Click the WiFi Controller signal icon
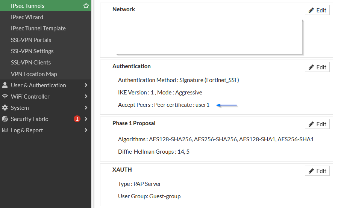338x208 pixels. [x=5, y=96]
